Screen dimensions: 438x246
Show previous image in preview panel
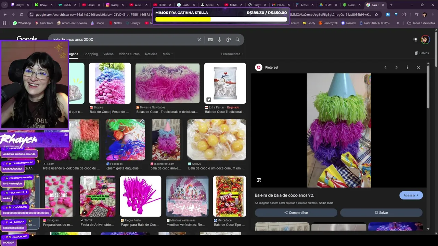pyautogui.click(x=385, y=67)
